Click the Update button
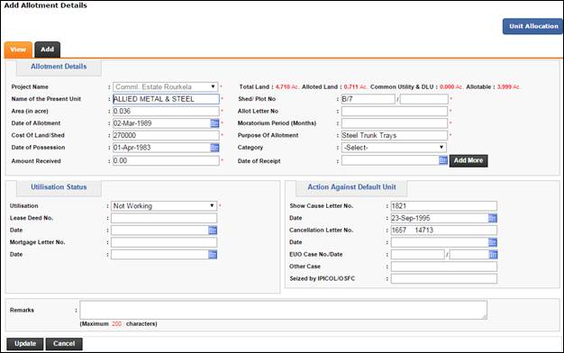This screenshot has height=353, width=564. click(x=25, y=344)
